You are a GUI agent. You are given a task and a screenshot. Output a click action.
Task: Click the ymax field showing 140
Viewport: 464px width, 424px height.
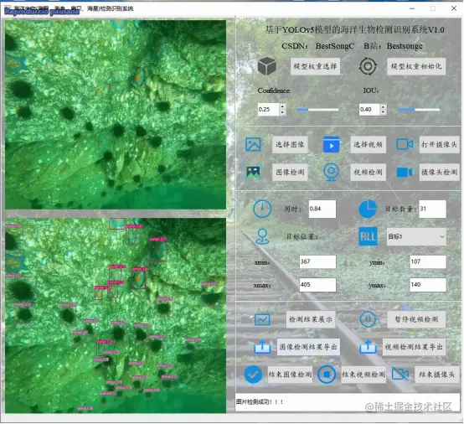[428, 285]
